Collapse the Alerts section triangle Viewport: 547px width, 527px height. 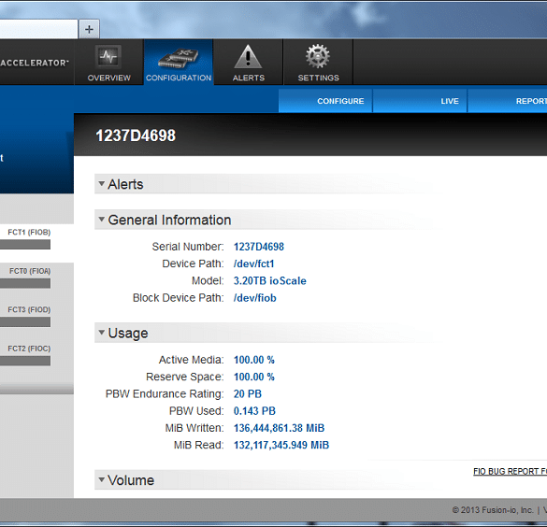click(x=102, y=183)
